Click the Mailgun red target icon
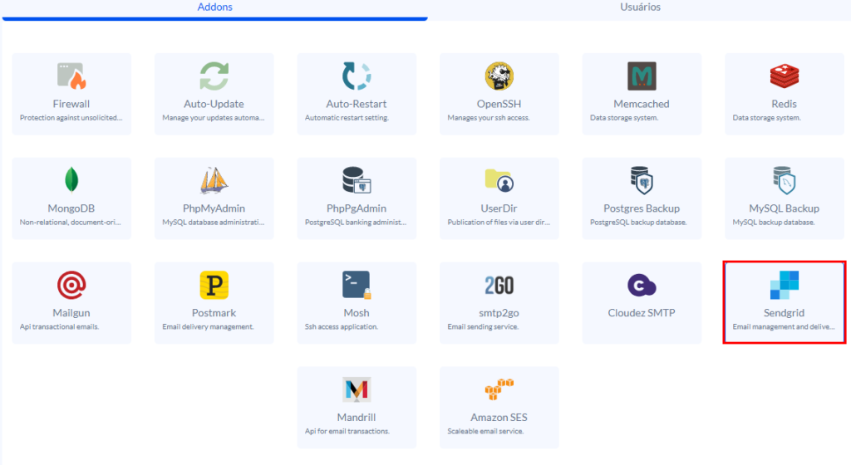The width and height of the screenshot is (851, 465). click(x=71, y=285)
